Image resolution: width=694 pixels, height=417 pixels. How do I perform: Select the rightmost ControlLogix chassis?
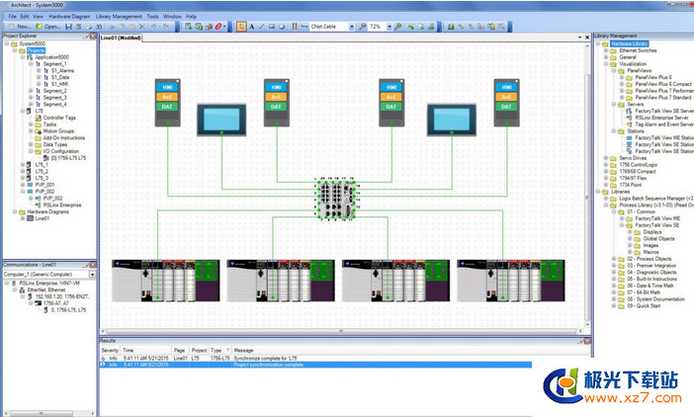pos(511,281)
